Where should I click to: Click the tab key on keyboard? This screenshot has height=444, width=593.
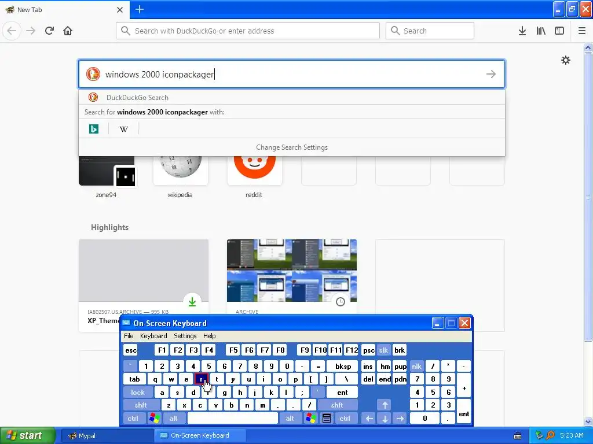coord(134,379)
